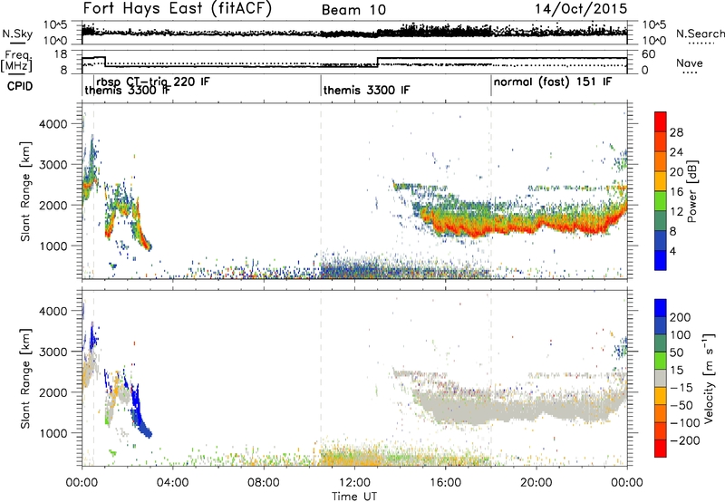Click the "Power [dB]" colorbar title
Screen dimensions: 725x502
pyautogui.click(x=691, y=191)
